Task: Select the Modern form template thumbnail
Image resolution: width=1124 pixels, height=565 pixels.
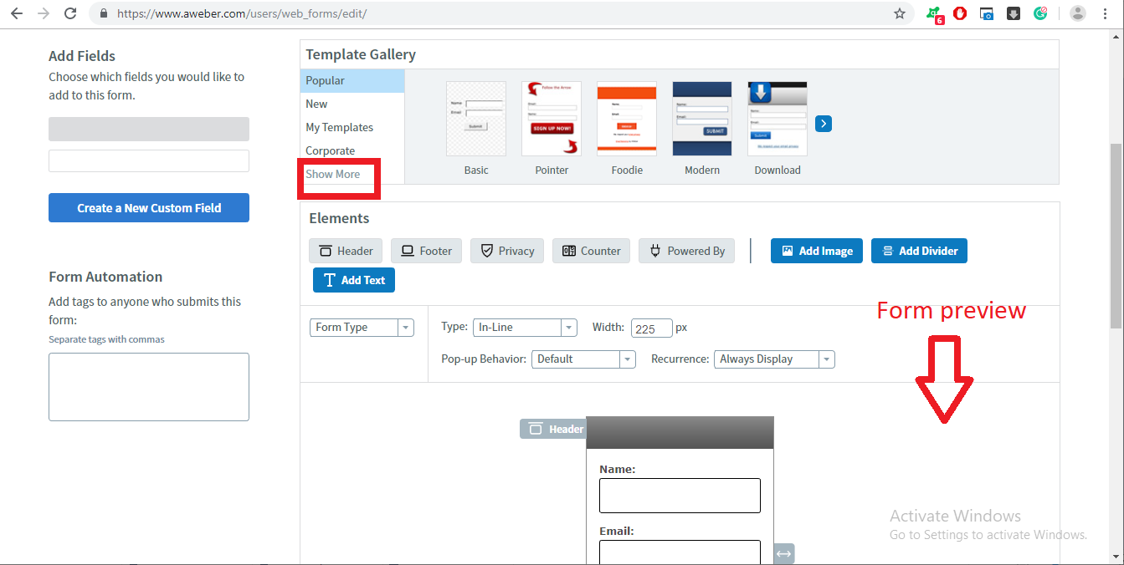Action: click(701, 118)
